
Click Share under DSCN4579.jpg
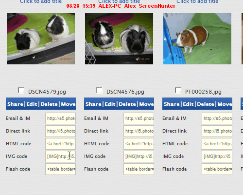click(x=15, y=104)
